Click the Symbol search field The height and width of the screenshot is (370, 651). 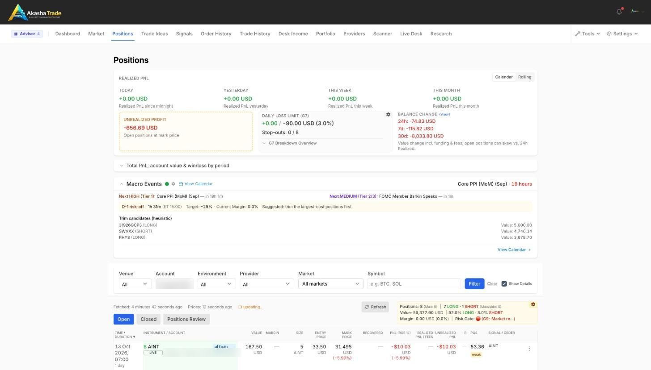pyautogui.click(x=414, y=284)
